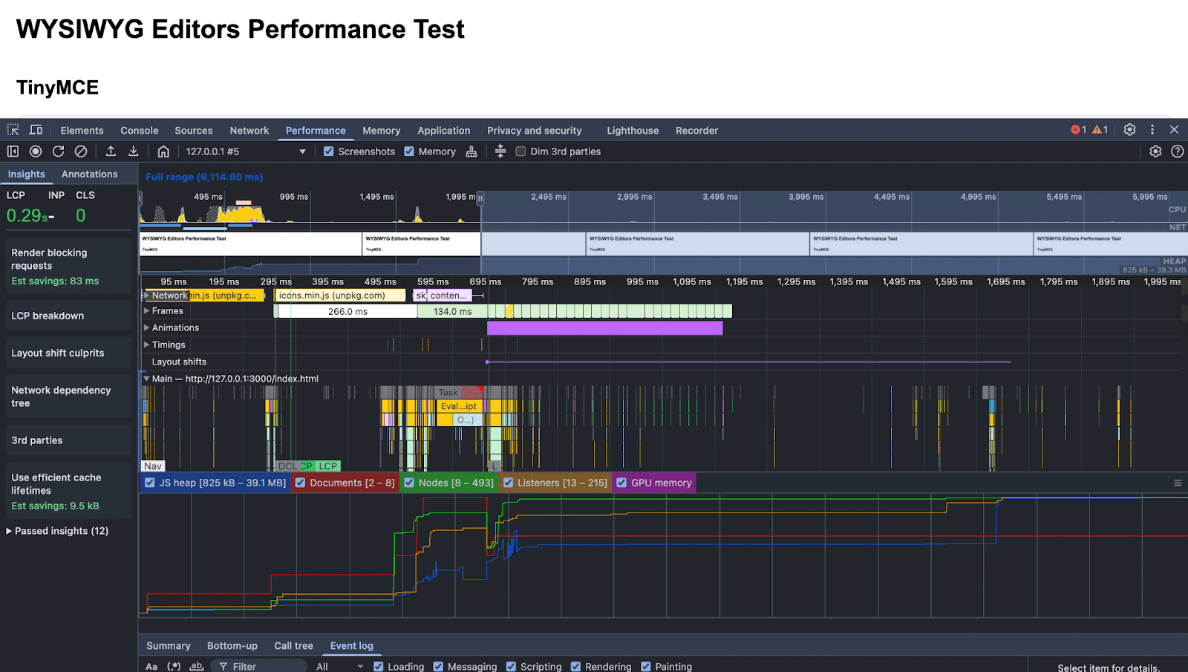Image resolution: width=1188 pixels, height=672 pixels.
Task: Open the Annotations tab
Action: pyautogui.click(x=90, y=174)
